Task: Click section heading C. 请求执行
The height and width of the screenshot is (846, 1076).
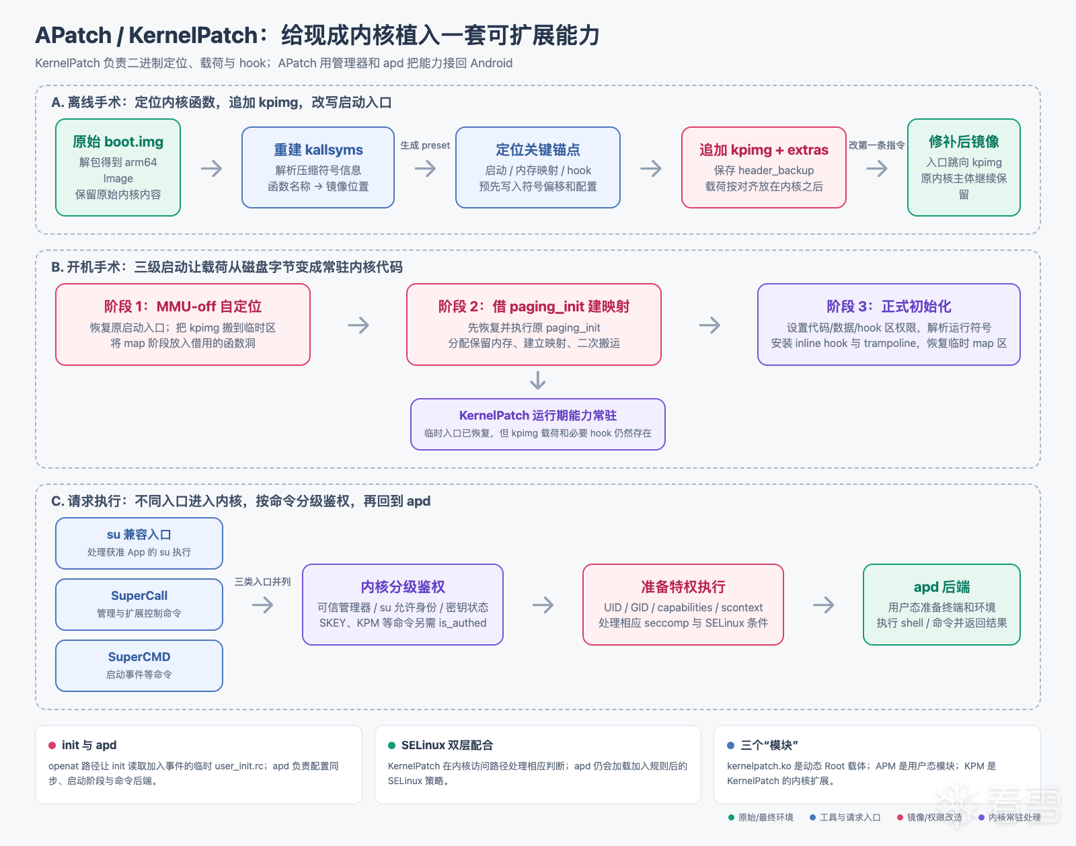Action: [x=241, y=501]
